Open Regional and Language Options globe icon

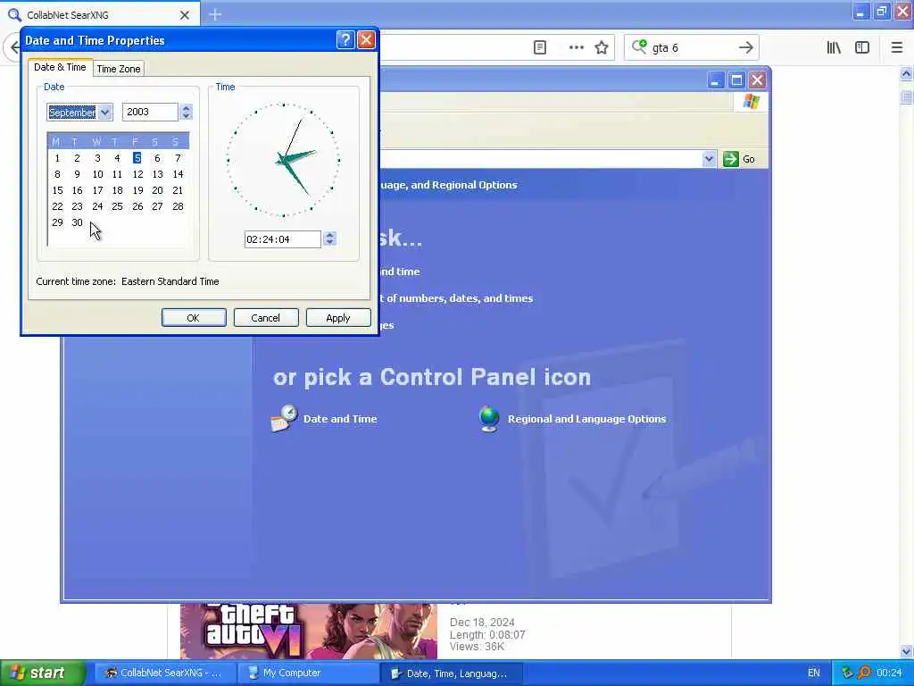pos(488,418)
